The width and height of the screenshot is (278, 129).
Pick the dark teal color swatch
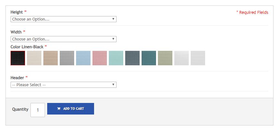tap(149, 58)
